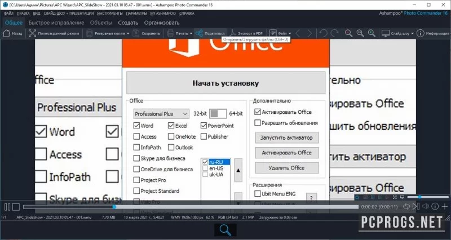
Task: Enter Полноэкранный режим full screen mode
Action: tap(32, 33)
